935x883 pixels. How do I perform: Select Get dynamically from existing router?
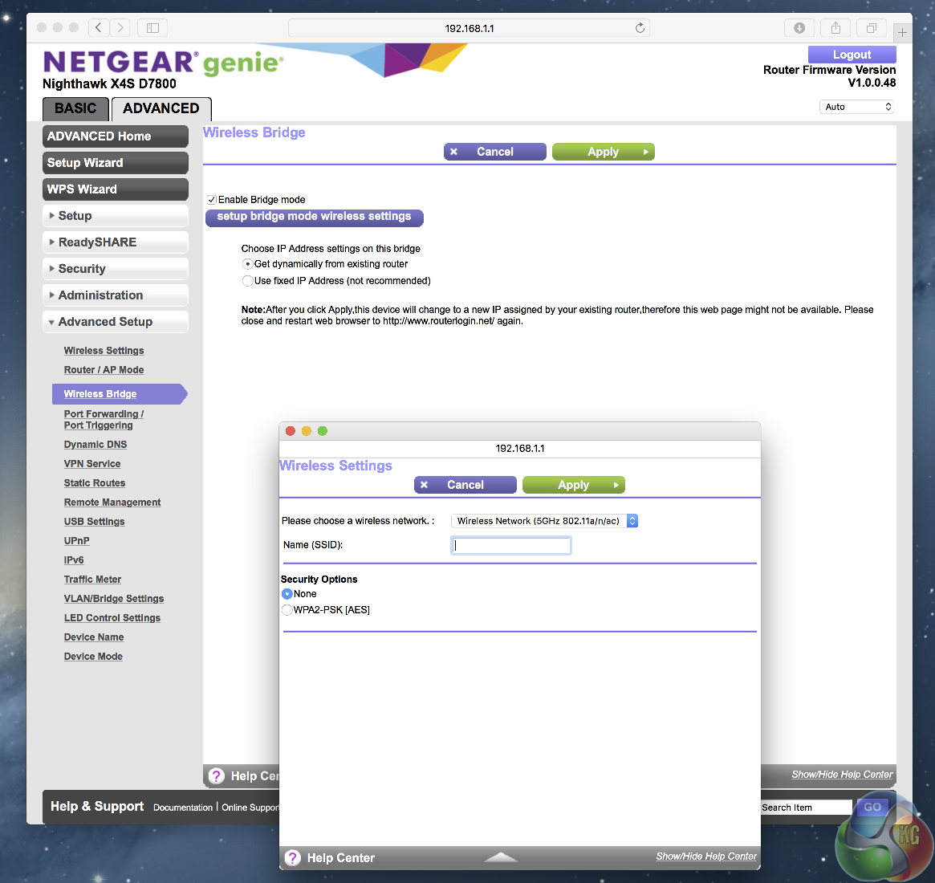[x=246, y=263]
